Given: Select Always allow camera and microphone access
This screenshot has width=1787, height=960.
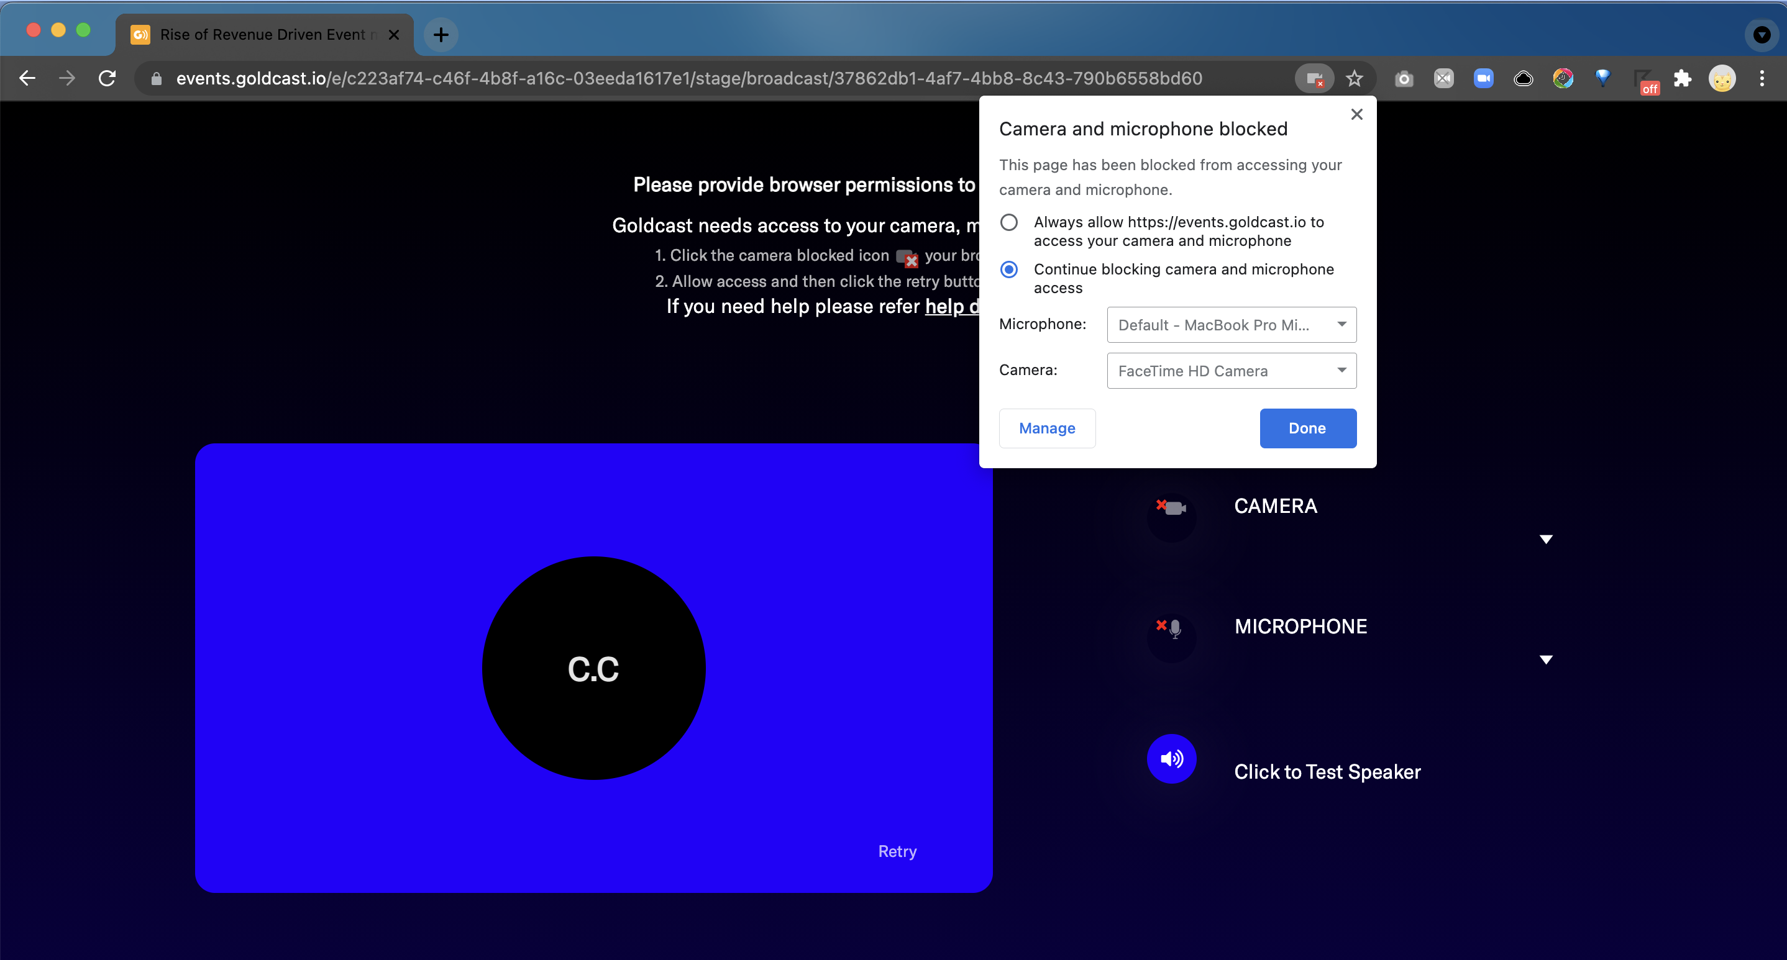Looking at the screenshot, I should (1008, 222).
